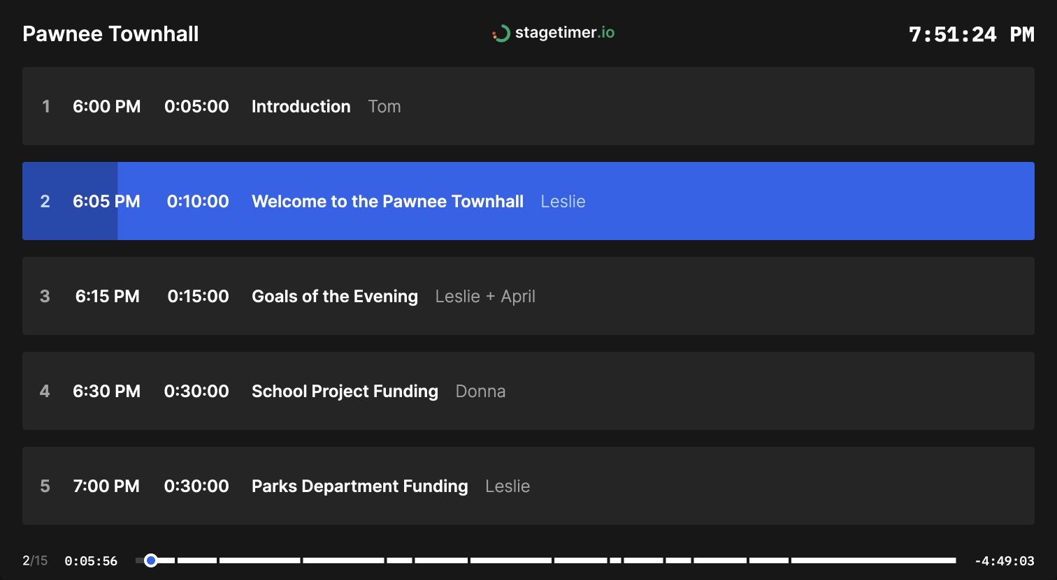Click the stagetimer.io circular logo icon
This screenshot has width=1057, height=580.
[x=501, y=34]
